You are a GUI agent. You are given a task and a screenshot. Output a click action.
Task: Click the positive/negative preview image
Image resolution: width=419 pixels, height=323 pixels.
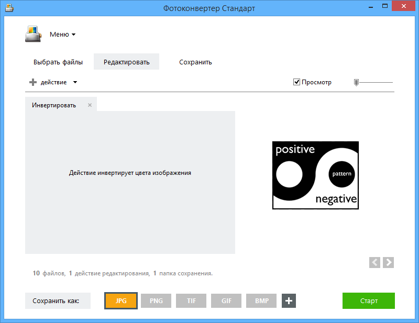tap(315, 175)
